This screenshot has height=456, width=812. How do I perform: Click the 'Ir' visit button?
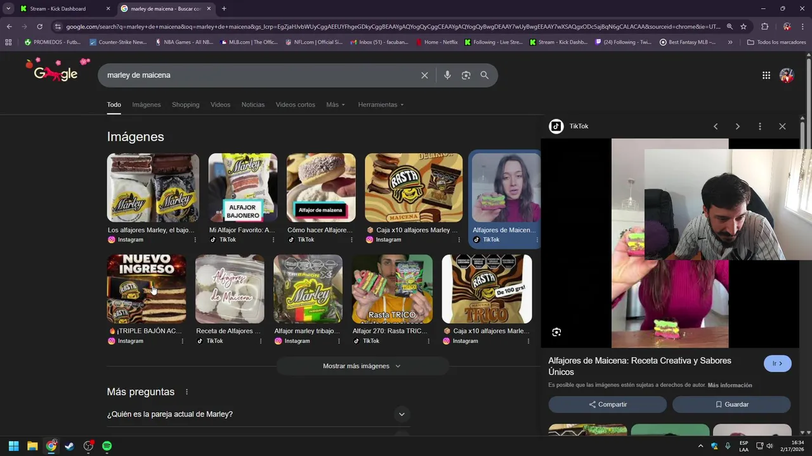pos(777,364)
